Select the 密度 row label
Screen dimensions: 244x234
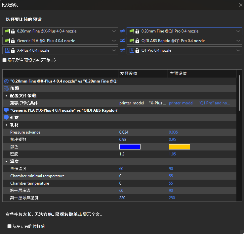(x=14, y=154)
